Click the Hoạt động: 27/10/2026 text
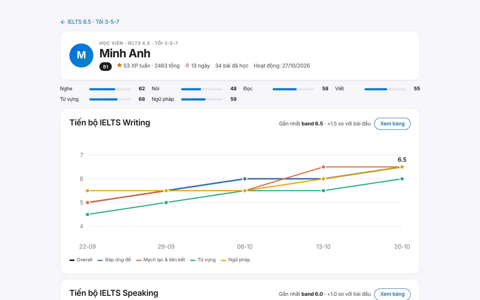 click(282, 66)
